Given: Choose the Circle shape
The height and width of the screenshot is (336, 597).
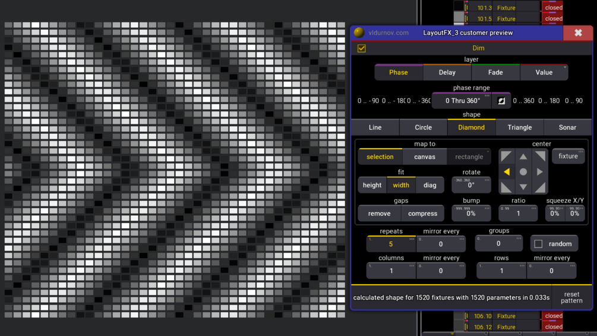Looking at the screenshot, I should [424, 127].
